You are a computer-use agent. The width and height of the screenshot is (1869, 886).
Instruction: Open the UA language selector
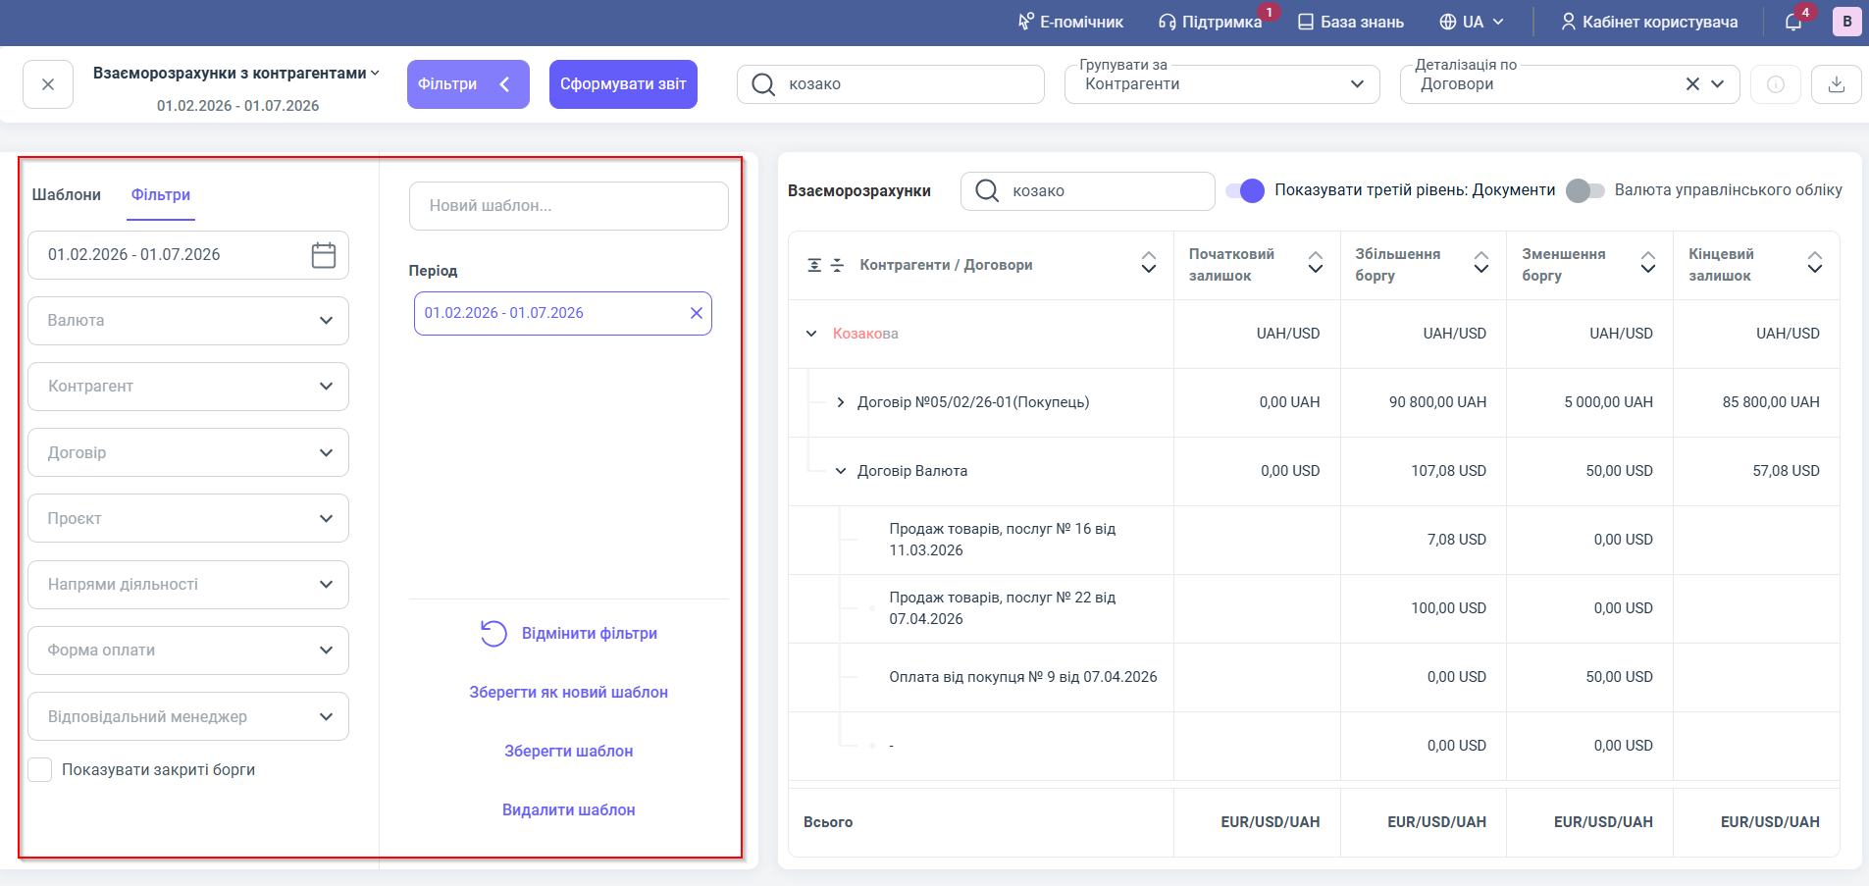pos(1471,22)
